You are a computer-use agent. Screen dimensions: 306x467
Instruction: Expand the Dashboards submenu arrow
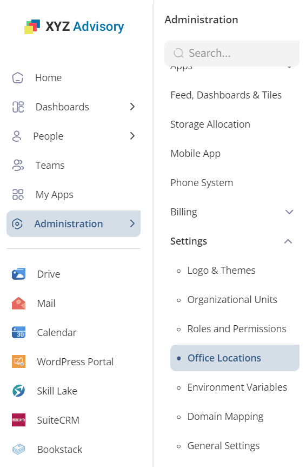click(132, 107)
